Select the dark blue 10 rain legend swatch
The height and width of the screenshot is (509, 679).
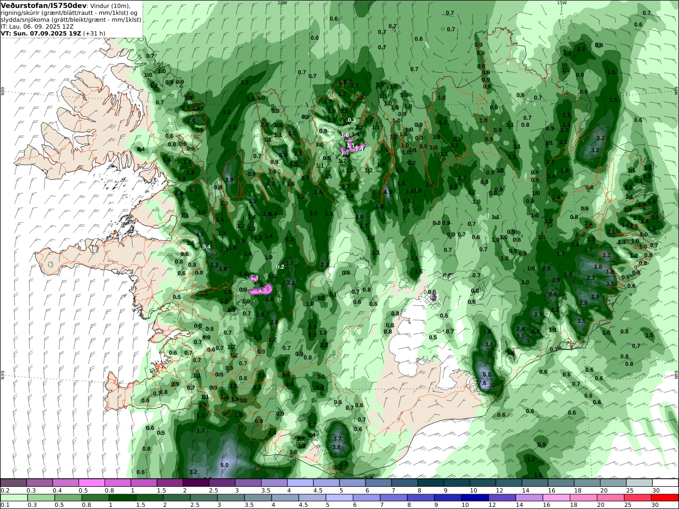pyautogui.click(x=474, y=498)
